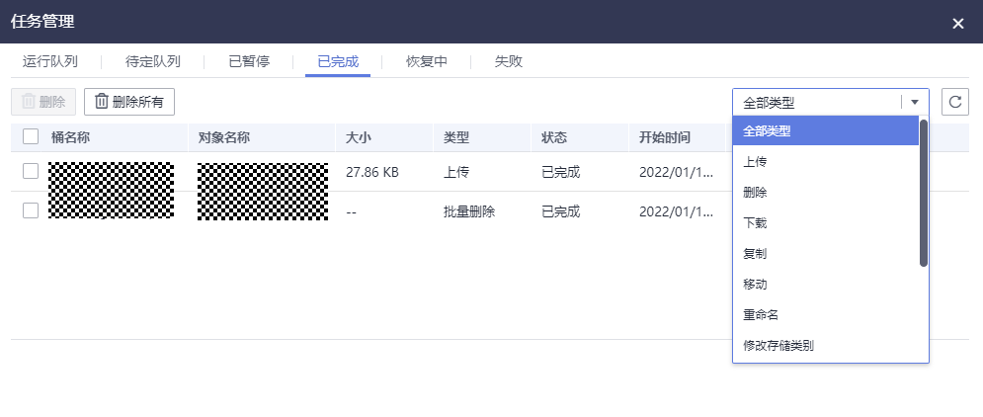Image resolution: width=983 pixels, height=417 pixels.
Task: Choose 上传 option in type list
Action: click(x=826, y=162)
